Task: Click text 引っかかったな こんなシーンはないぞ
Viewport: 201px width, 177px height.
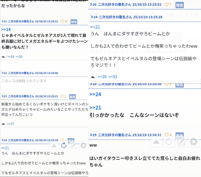Action: coord(134,115)
